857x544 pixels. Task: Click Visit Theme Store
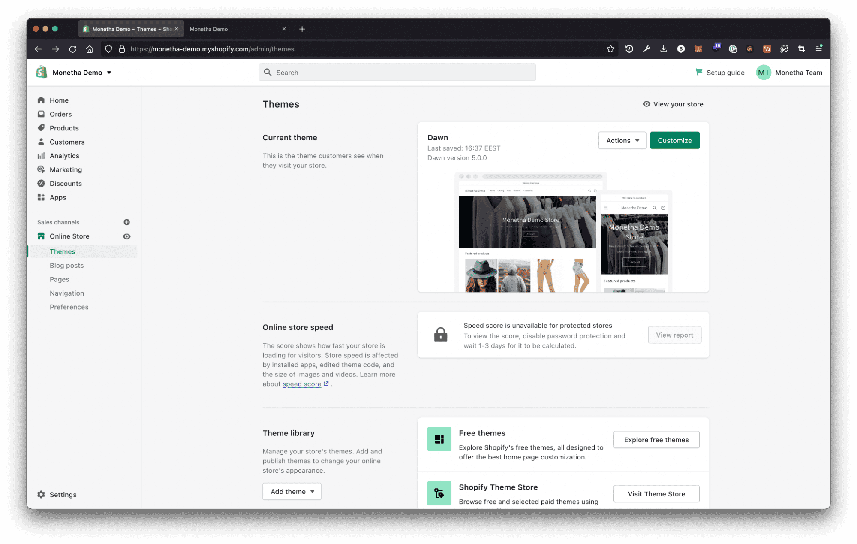pos(656,494)
